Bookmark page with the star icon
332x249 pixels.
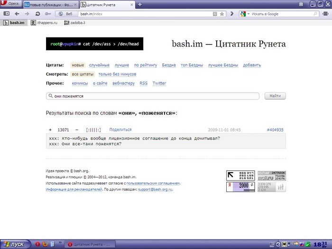(x=221, y=14)
